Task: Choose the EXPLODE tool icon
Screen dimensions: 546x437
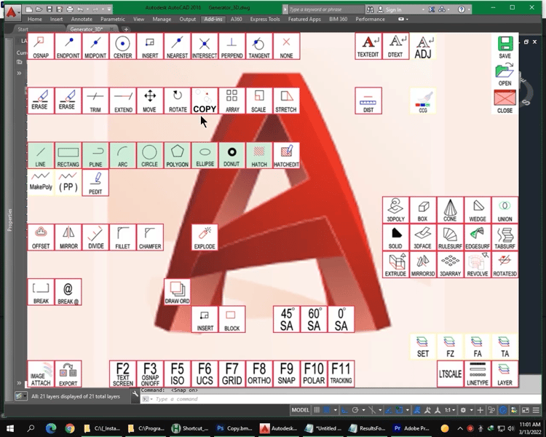Action: 205,237
